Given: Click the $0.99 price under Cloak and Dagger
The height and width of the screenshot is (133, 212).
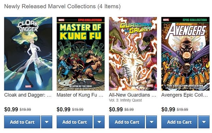Looking at the screenshot, I should (x=11, y=109).
